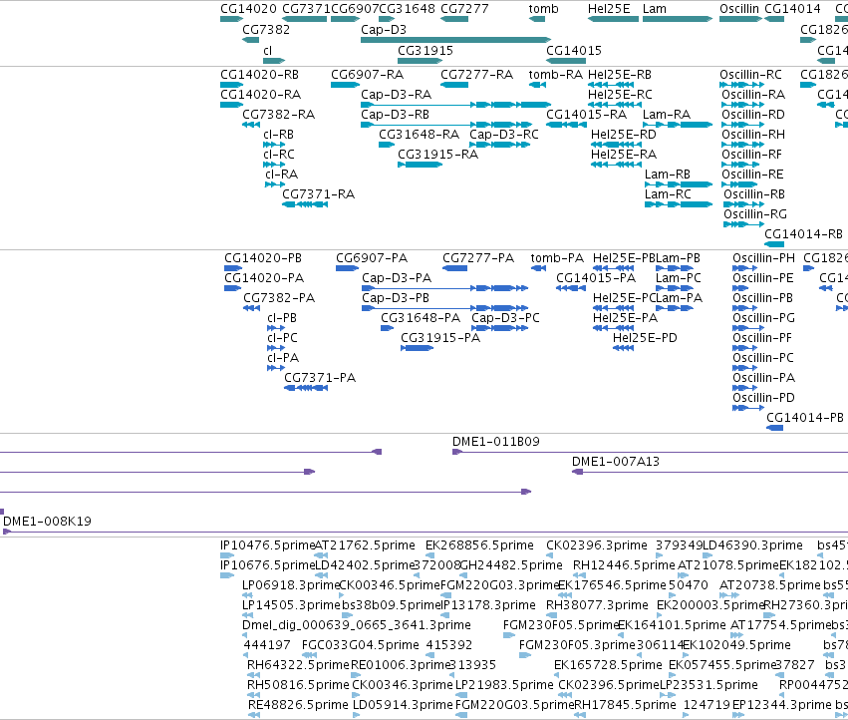
Task: Click the Lam-PC protein label
Action: click(x=679, y=277)
